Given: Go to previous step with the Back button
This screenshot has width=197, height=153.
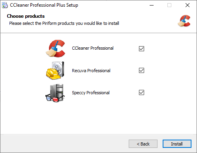Looking at the screenshot, I should pos(143,144).
